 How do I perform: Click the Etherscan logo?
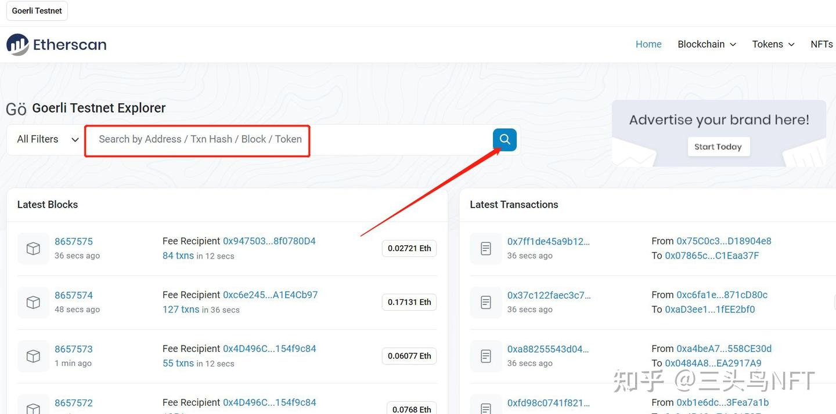pos(56,45)
